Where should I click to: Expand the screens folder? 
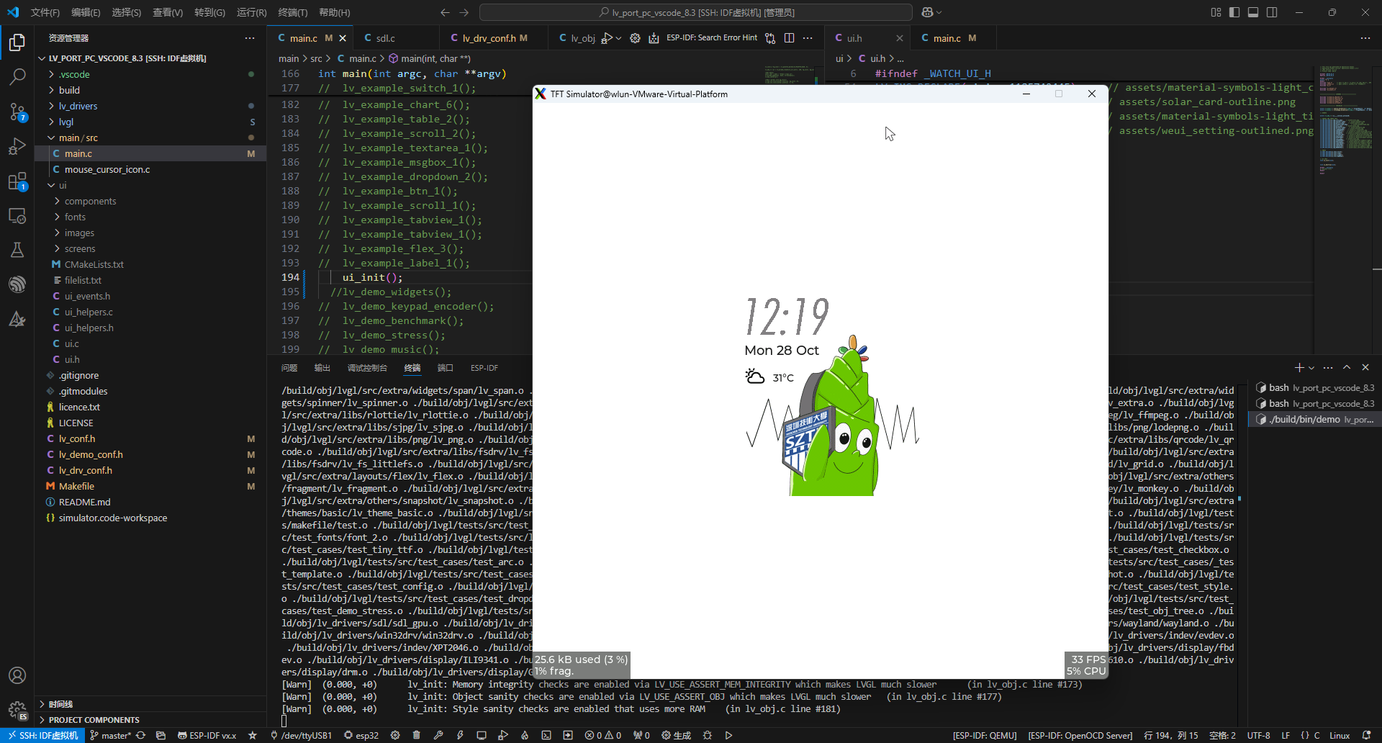(x=151, y=248)
